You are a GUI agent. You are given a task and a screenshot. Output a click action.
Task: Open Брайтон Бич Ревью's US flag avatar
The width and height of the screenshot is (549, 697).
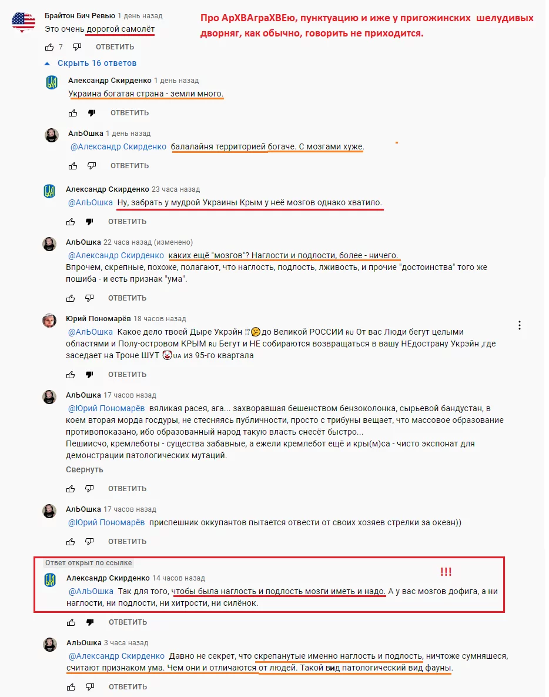23,22
